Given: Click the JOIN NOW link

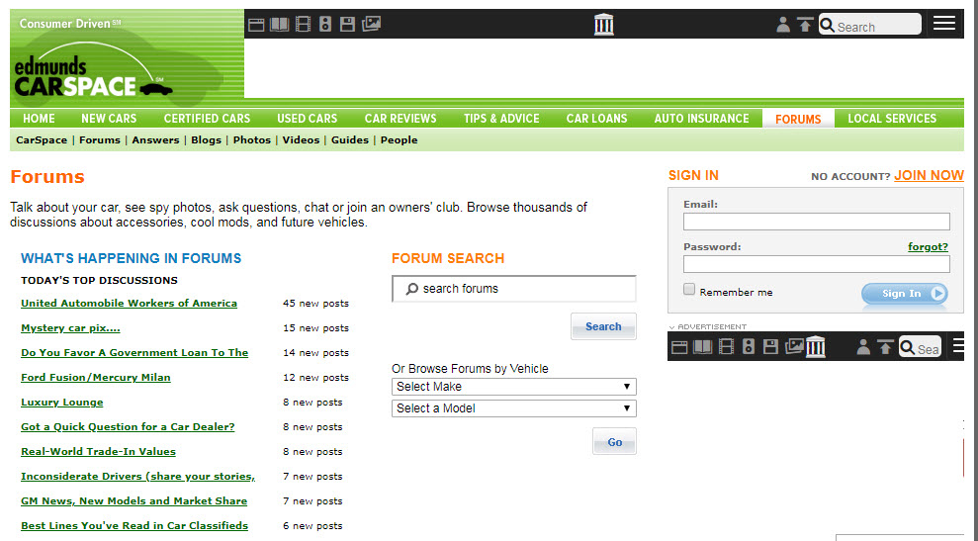Looking at the screenshot, I should pyautogui.click(x=929, y=175).
